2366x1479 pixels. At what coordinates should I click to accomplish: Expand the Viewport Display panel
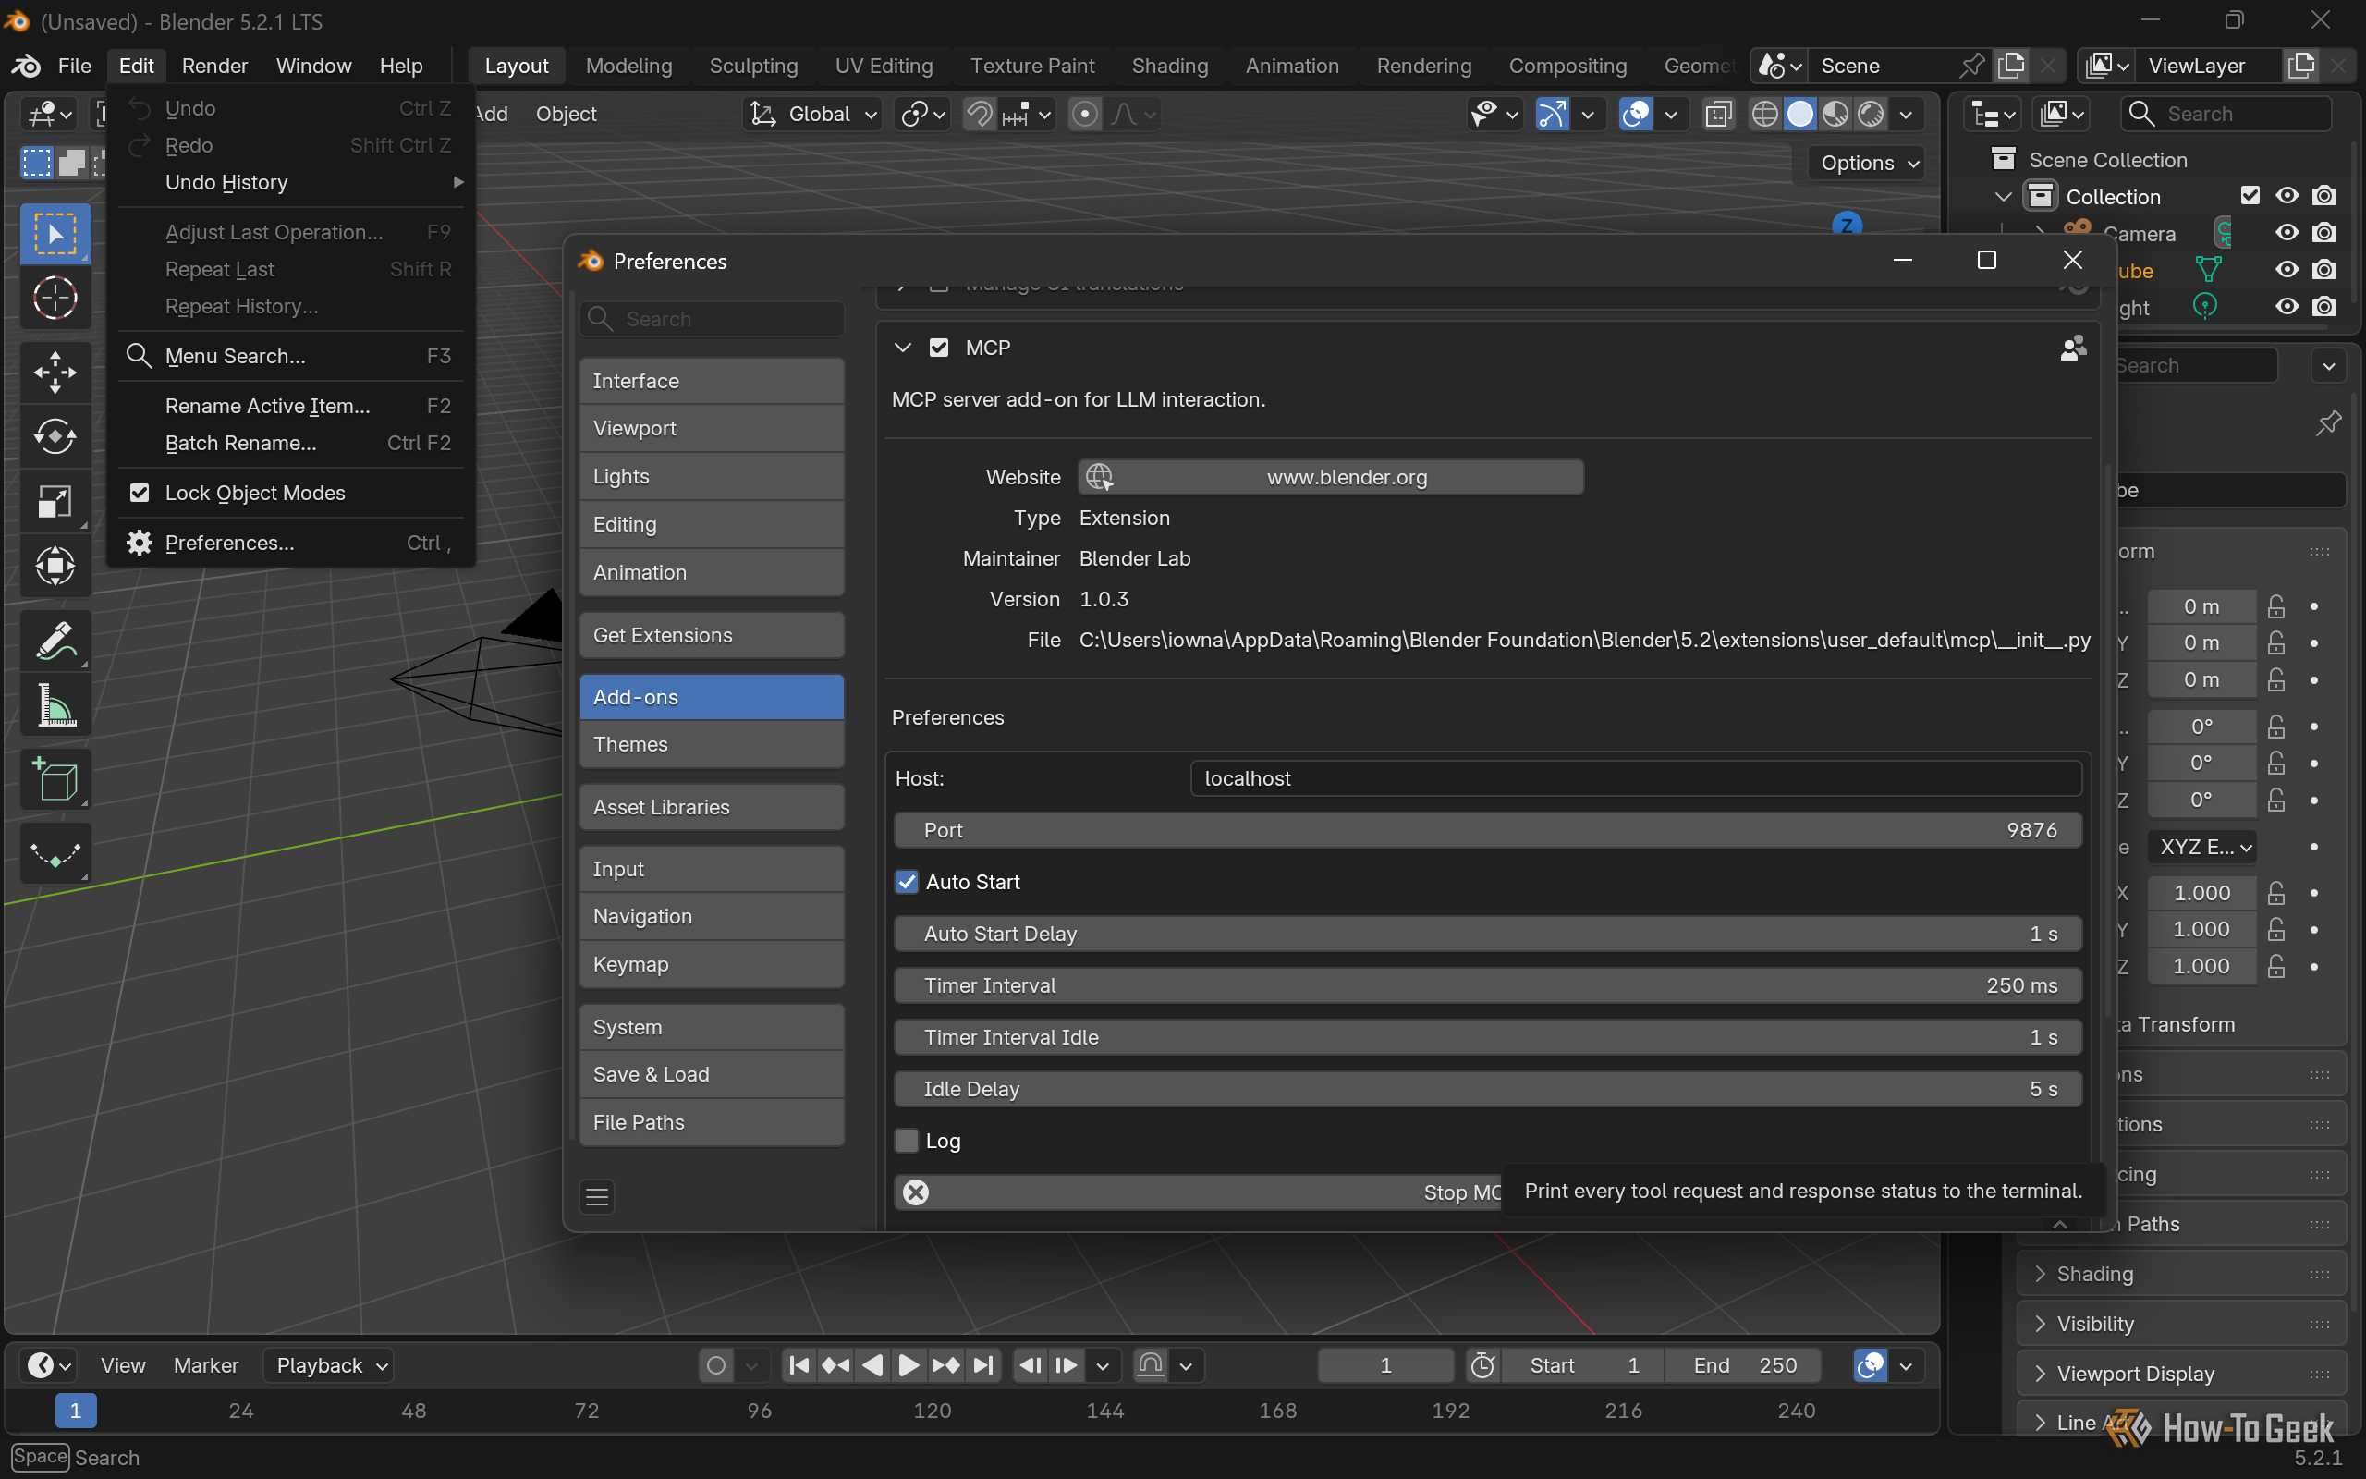coord(2180,1375)
